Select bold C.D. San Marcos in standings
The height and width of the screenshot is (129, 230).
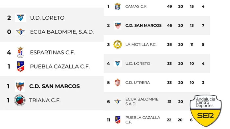(x=143, y=26)
